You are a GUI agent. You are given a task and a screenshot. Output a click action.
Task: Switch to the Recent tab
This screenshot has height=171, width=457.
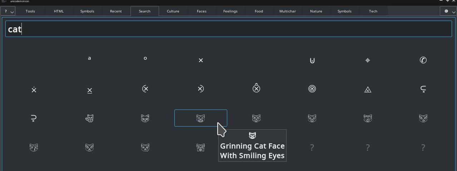click(116, 11)
